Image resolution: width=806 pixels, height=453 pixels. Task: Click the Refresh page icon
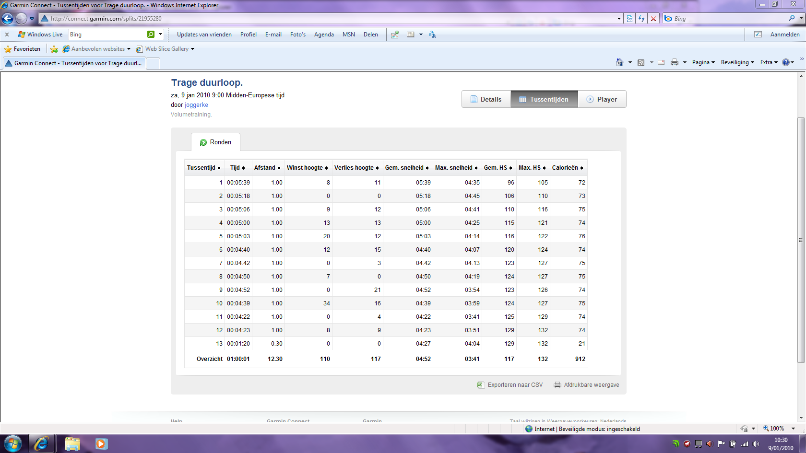point(641,19)
